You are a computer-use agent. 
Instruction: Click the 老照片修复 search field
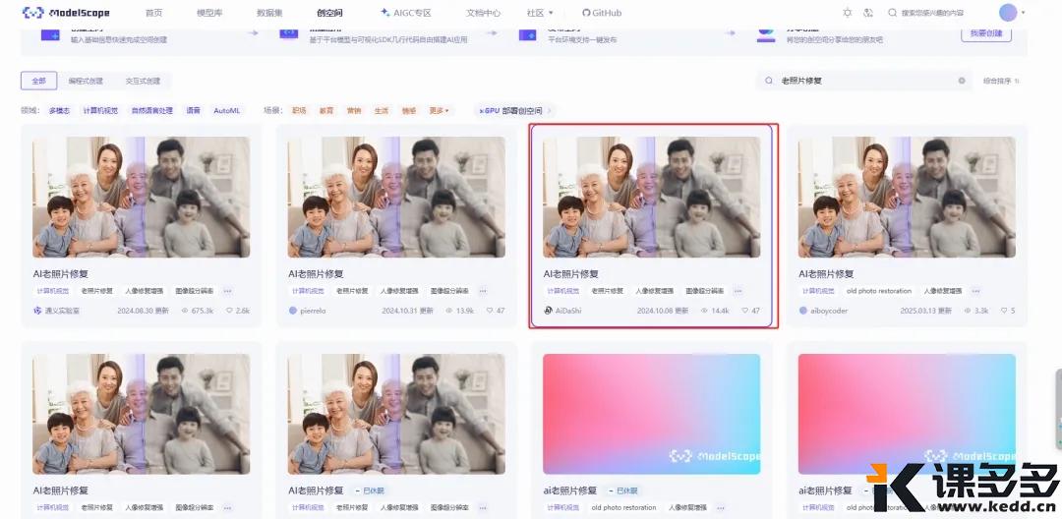pyautogui.click(x=863, y=81)
